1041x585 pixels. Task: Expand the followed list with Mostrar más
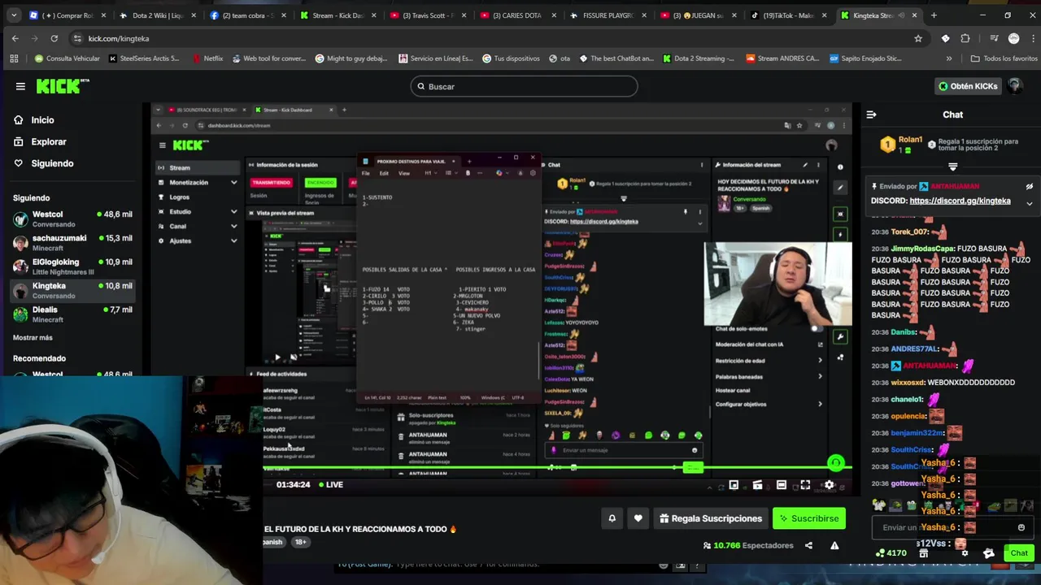(33, 337)
